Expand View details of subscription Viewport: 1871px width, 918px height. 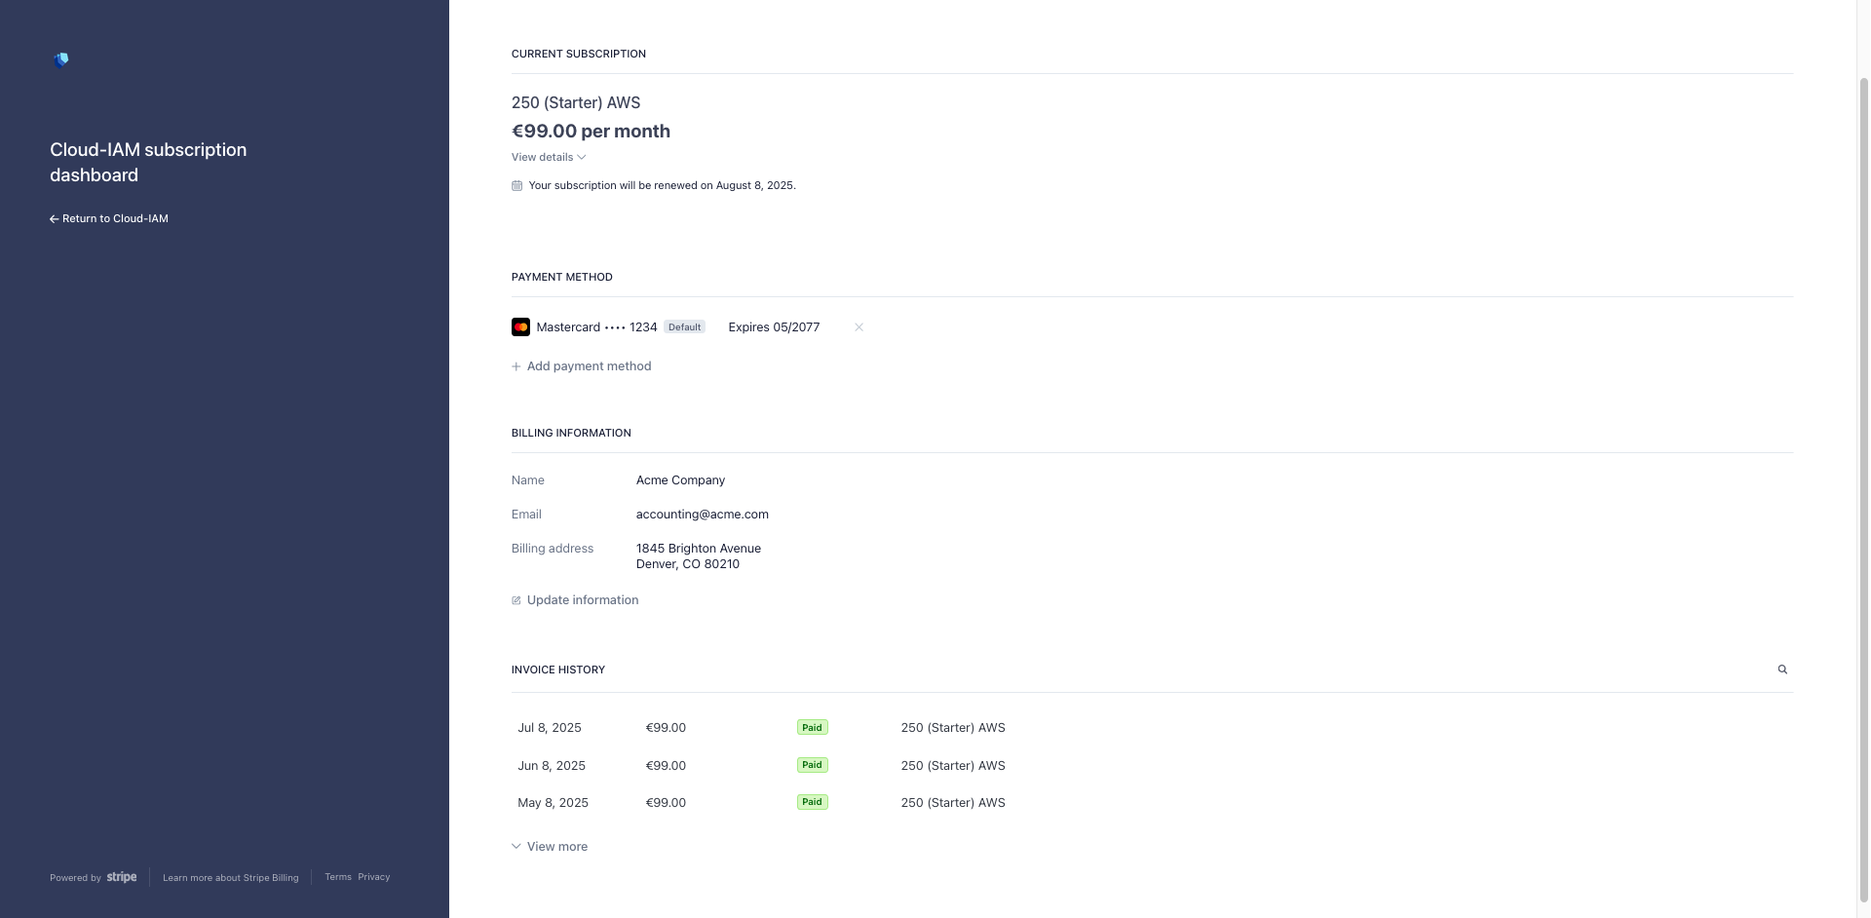pos(549,157)
